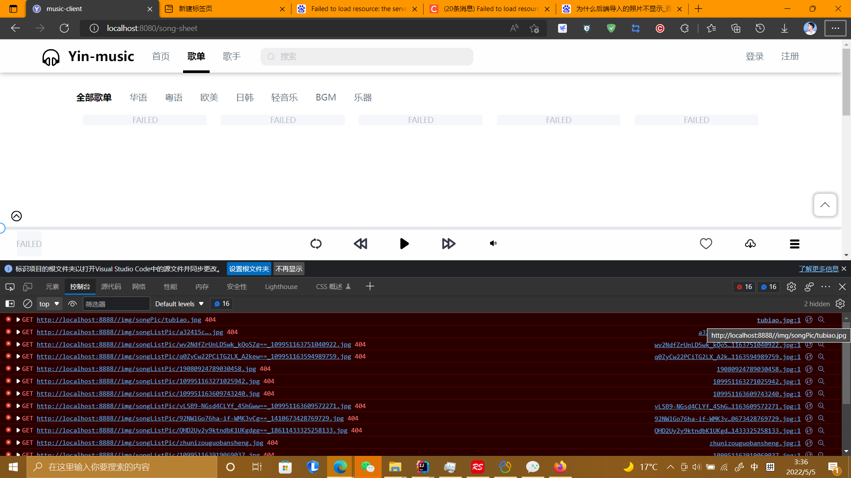Screen dimensions: 851x478
Task: Open the 歌手 navigation menu
Action: click(232, 56)
